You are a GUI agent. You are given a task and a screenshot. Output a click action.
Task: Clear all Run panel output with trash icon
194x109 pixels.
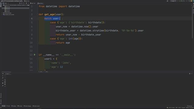(5, 86)
